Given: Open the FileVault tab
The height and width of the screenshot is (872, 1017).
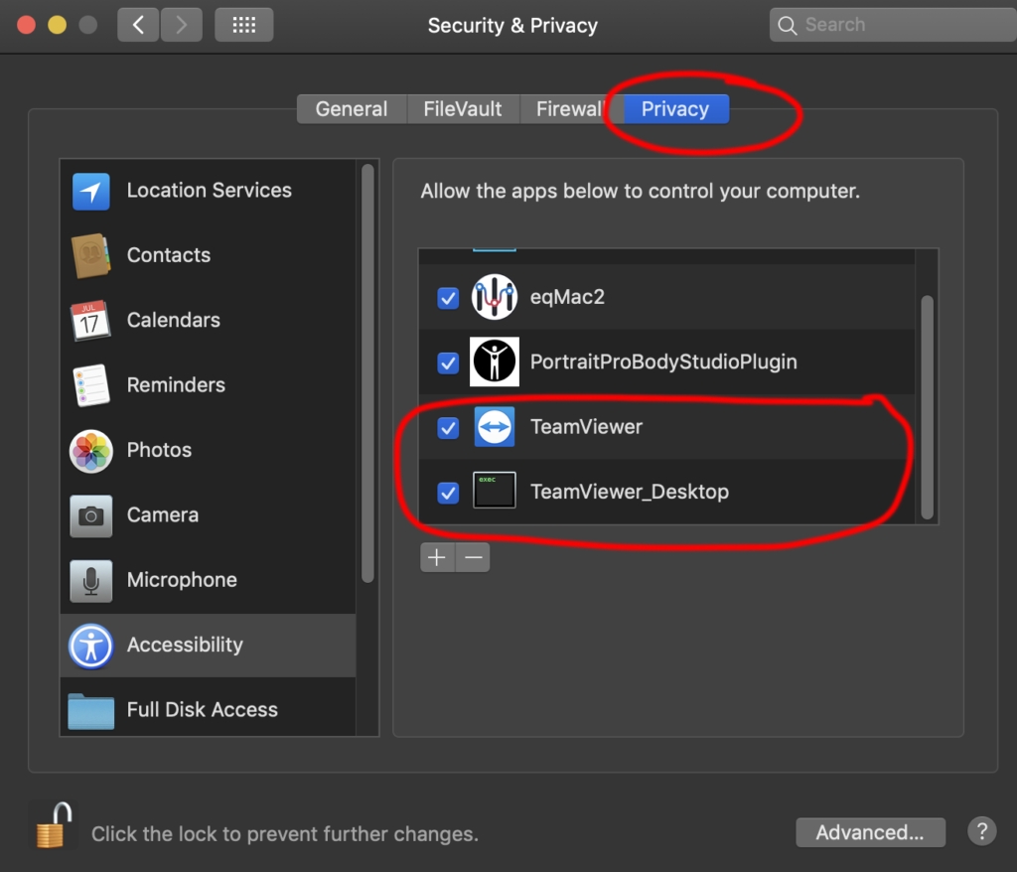Looking at the screenshot, I should point(463,109).
